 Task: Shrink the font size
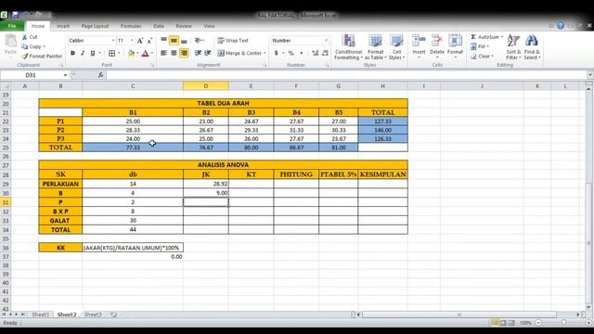coord(149,41)
